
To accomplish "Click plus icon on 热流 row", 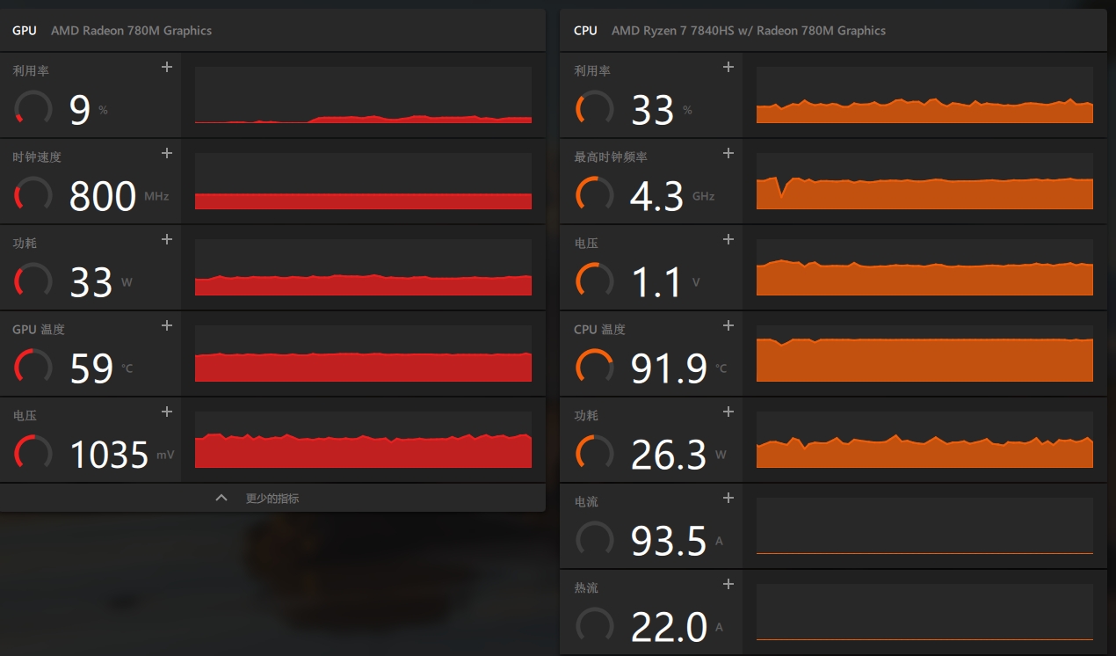I will point(728,584).
